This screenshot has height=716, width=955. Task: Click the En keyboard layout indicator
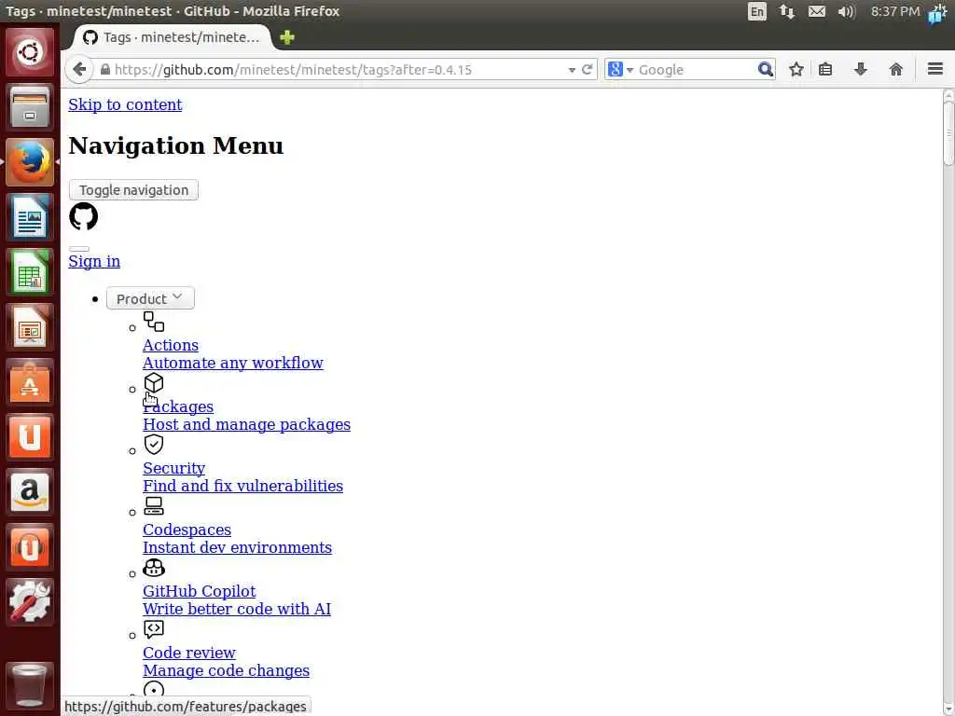pyautogui.click(x=757, y=11)
